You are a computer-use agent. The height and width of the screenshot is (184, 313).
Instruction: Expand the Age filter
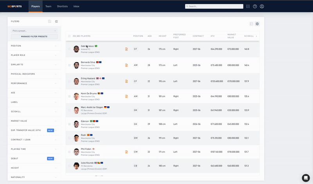coord(34,93)
